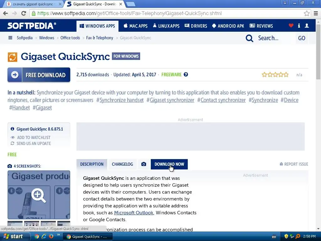The image size is (321, 241).
Task: Follow the #Gigaset synchronizer tag
Action: click(170, 100)
